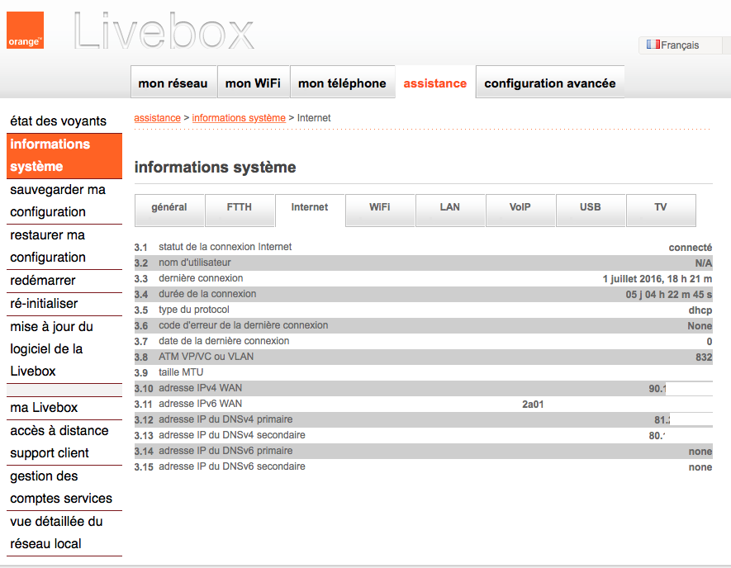Select the assistance tab
This screenshot has width=731, height=568.
pyautogui.click(x=435, y=82)
